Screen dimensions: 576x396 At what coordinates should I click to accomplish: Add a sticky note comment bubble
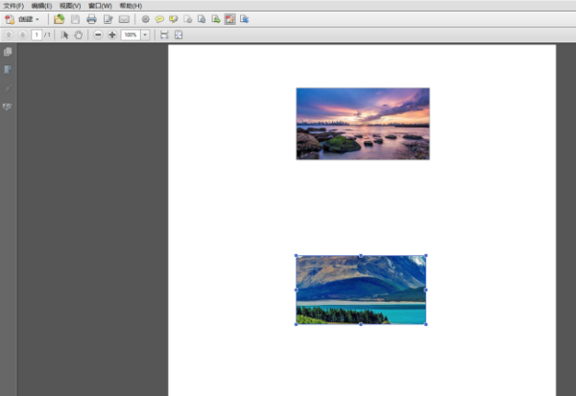[x=159, y=19]
